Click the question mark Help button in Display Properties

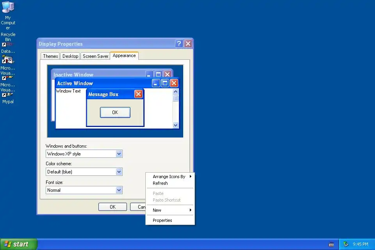(x=179, y=43)
